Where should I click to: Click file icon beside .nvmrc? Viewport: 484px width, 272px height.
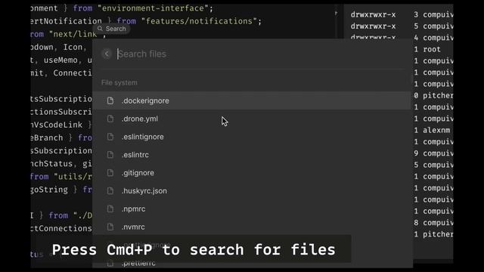[110, 227]
